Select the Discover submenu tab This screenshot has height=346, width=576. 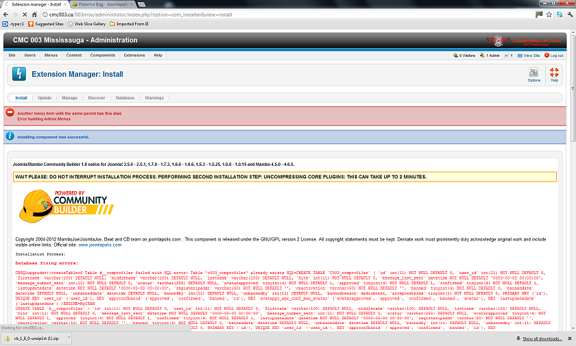pyautogui.click(x=97, y=98)
